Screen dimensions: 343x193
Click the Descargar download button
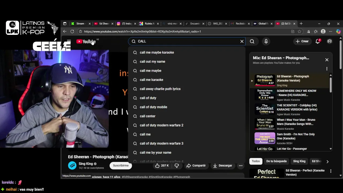(x=223, y=165)
